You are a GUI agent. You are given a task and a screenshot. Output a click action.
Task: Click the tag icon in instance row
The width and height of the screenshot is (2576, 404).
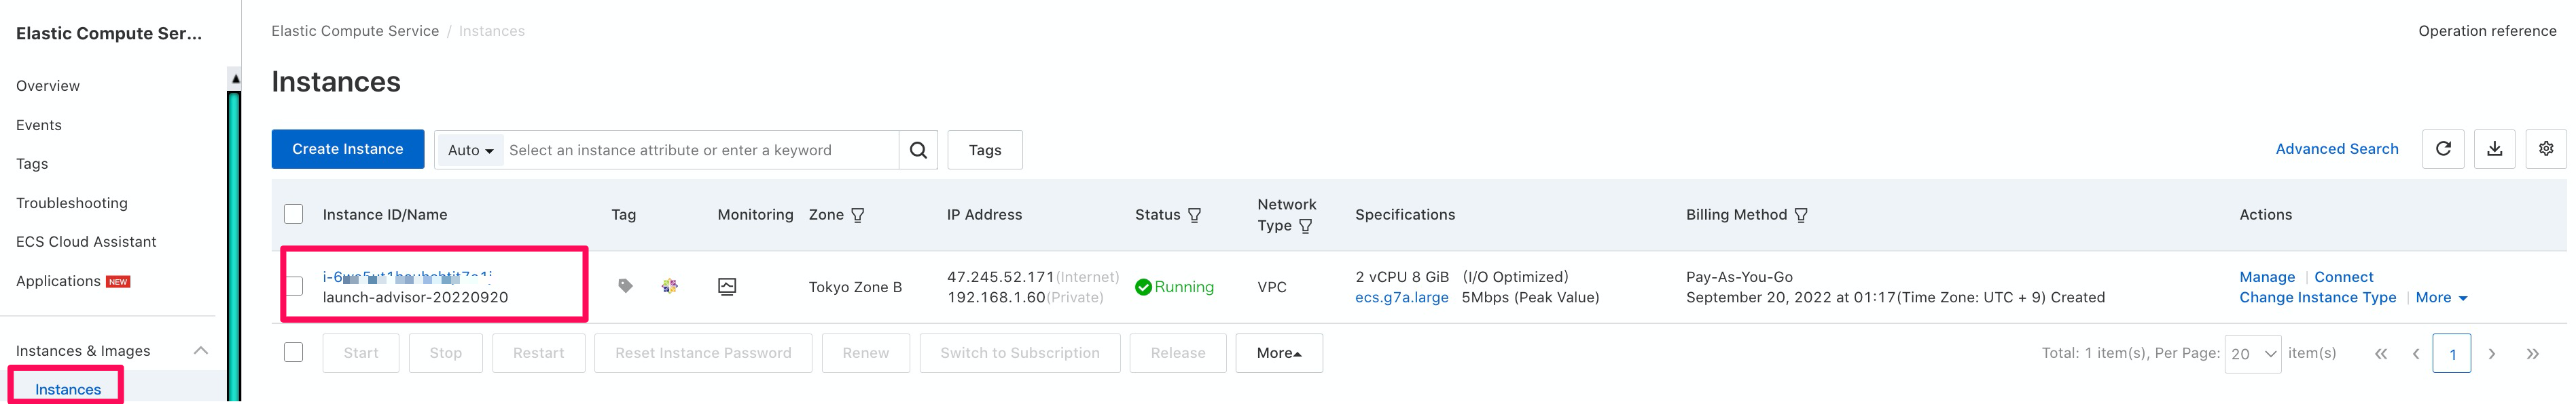[625, 286]
